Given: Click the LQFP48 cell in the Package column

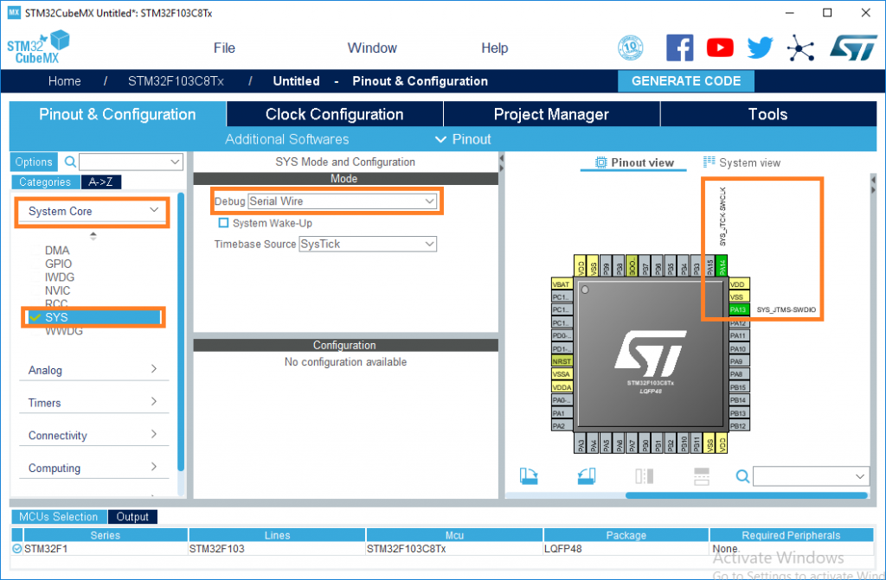Looking at the screenshot, I should coord(626,549).
